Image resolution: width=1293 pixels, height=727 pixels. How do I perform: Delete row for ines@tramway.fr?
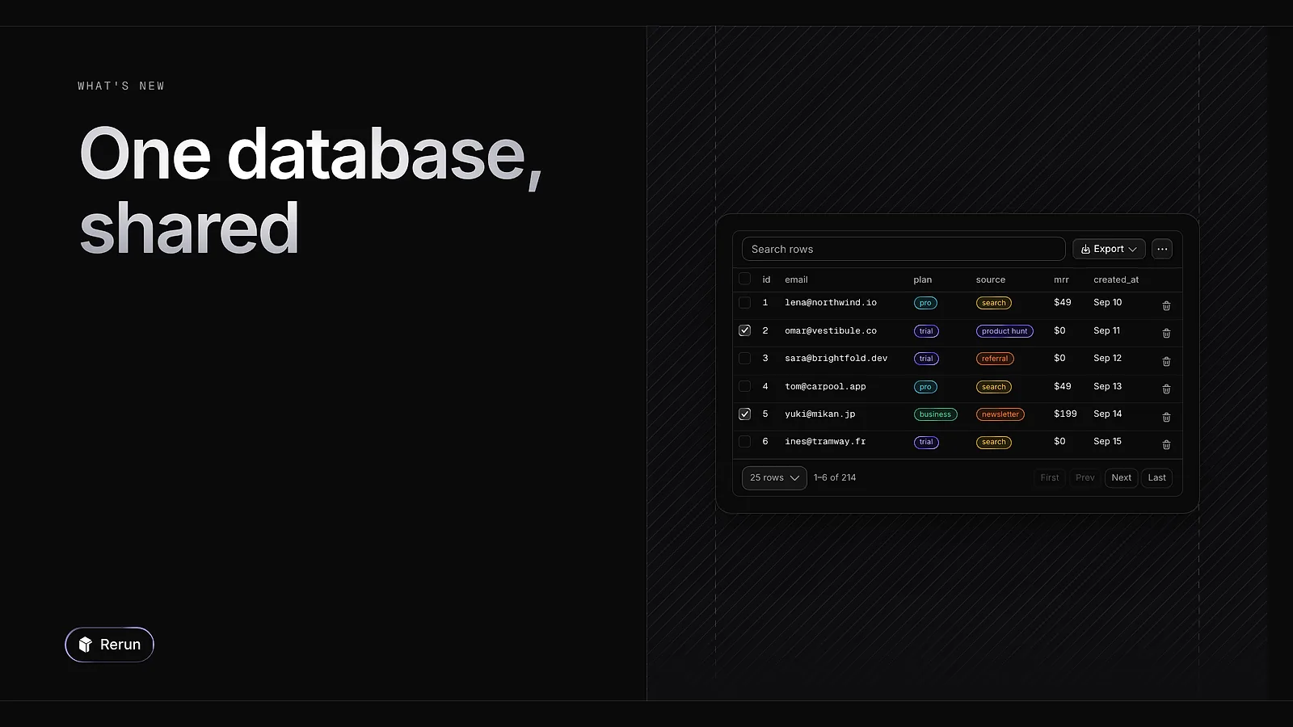pos(1166,444)
